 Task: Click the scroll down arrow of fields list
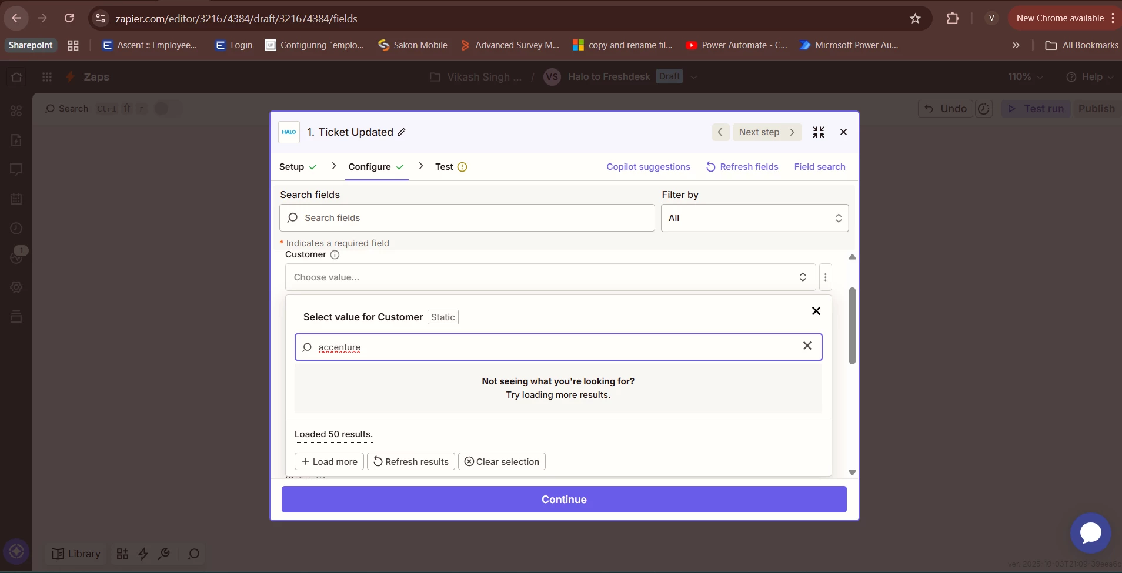click(852, 473)
